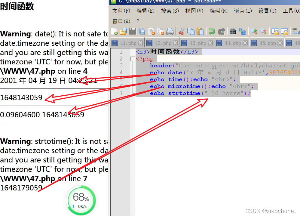
Task: Click the 0.09604600 microtime output in browser
Action: coord(20,115)
